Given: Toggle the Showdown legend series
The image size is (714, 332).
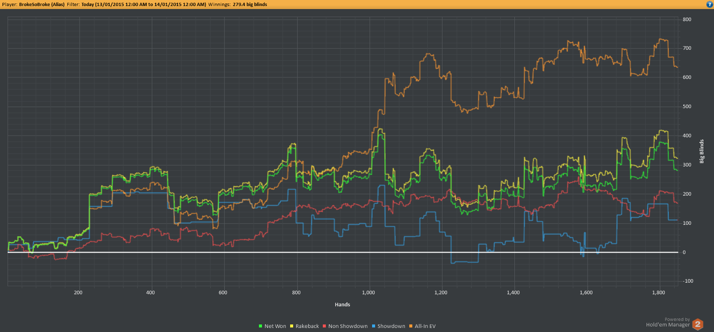Looking at the screenshot, I should point(388,326).
